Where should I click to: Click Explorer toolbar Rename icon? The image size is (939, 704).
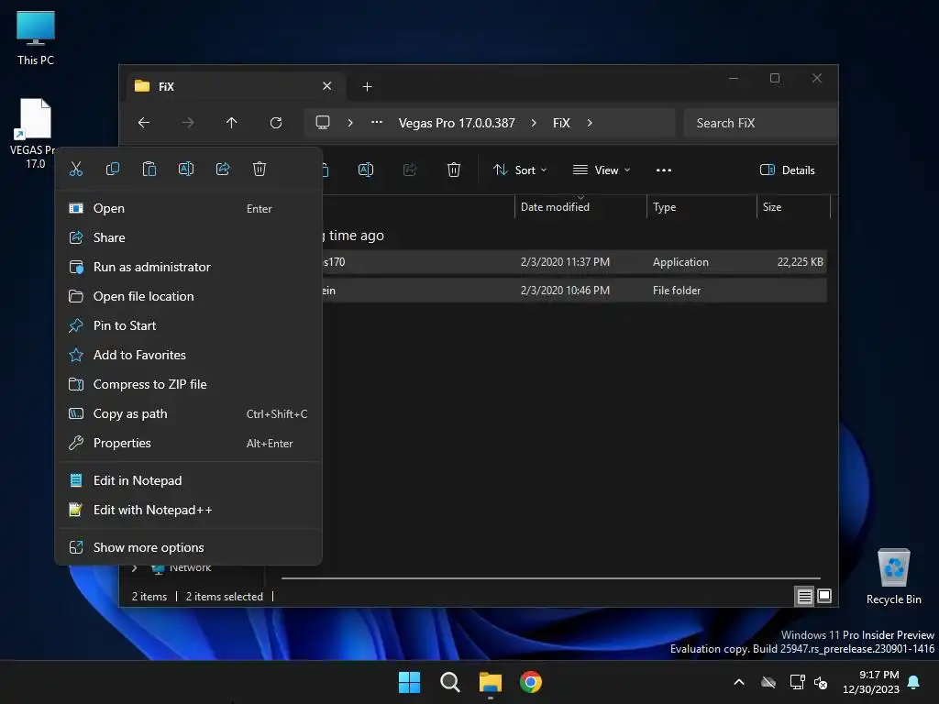tap(366, 170)
